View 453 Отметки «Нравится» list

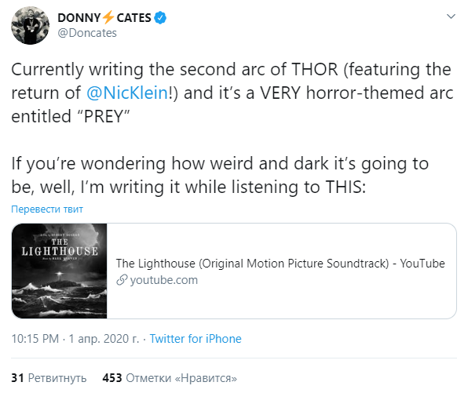[170, 378]
